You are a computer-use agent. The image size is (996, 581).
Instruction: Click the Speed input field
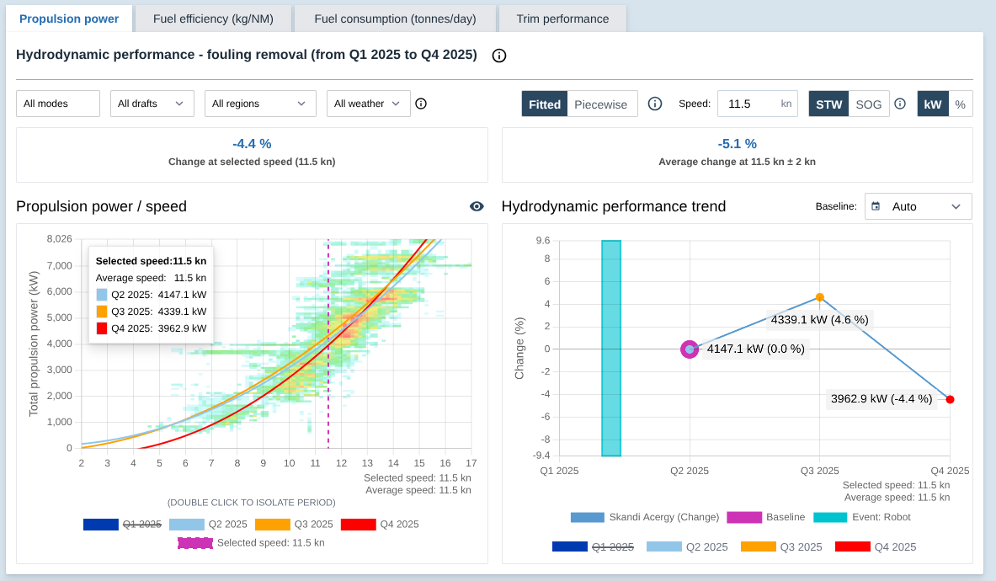pos(757,104)
